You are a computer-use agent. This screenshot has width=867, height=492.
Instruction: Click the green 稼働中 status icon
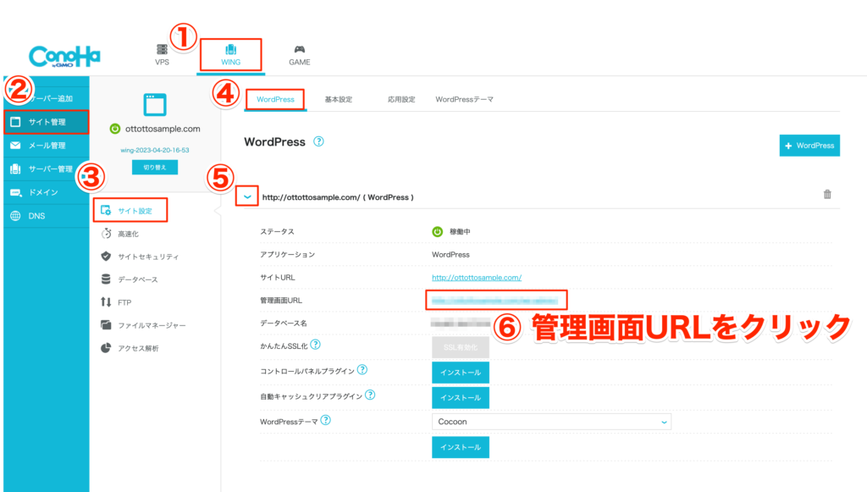(438, 232)
